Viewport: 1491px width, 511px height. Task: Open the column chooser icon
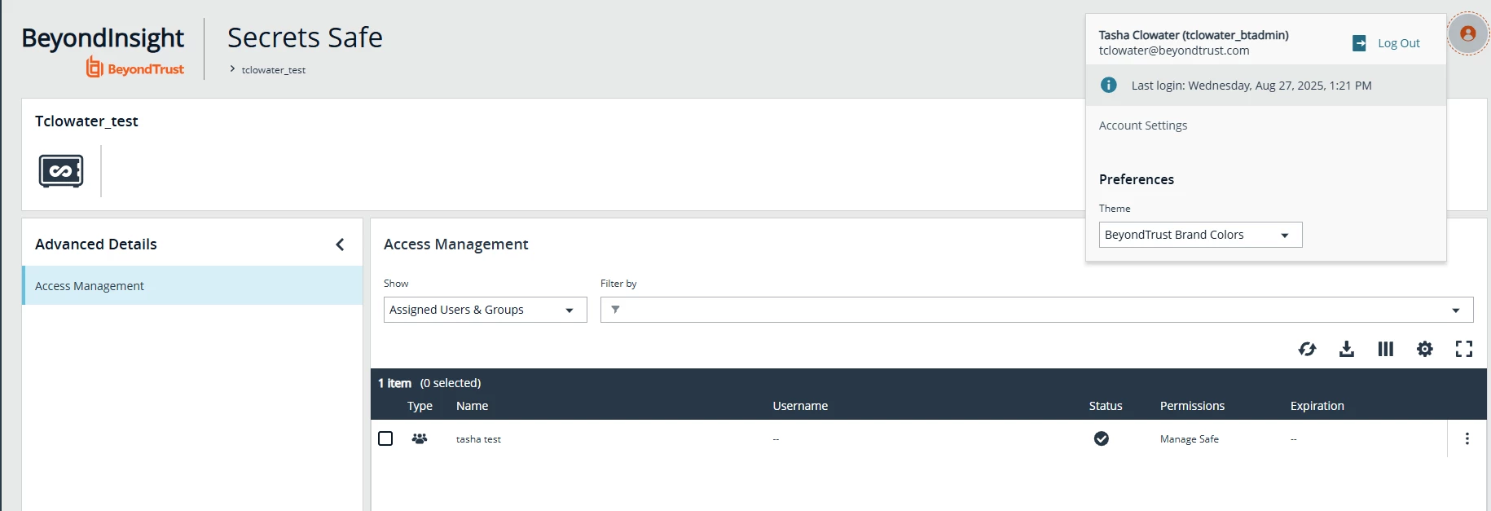pos(1385,349)
